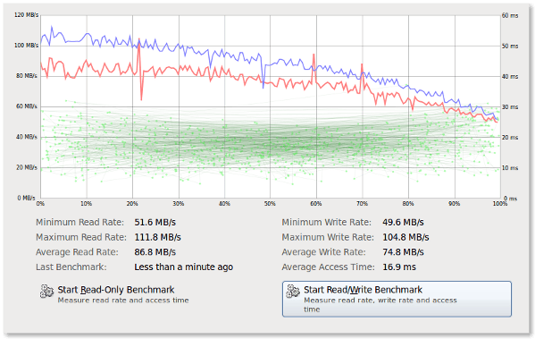
Task: Click the 10 ms axis label
Action: point(510,168)
